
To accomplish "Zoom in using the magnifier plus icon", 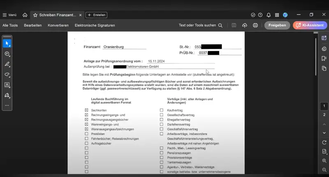I will pyautogui.click(x=324, y=161).
